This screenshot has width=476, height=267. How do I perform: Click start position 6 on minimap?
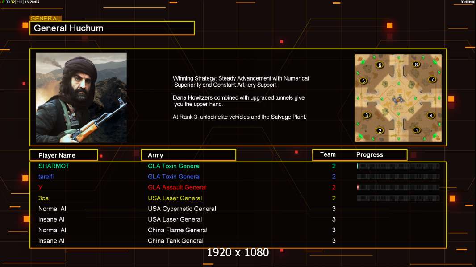pyautogui.click(x=380, y=65)
